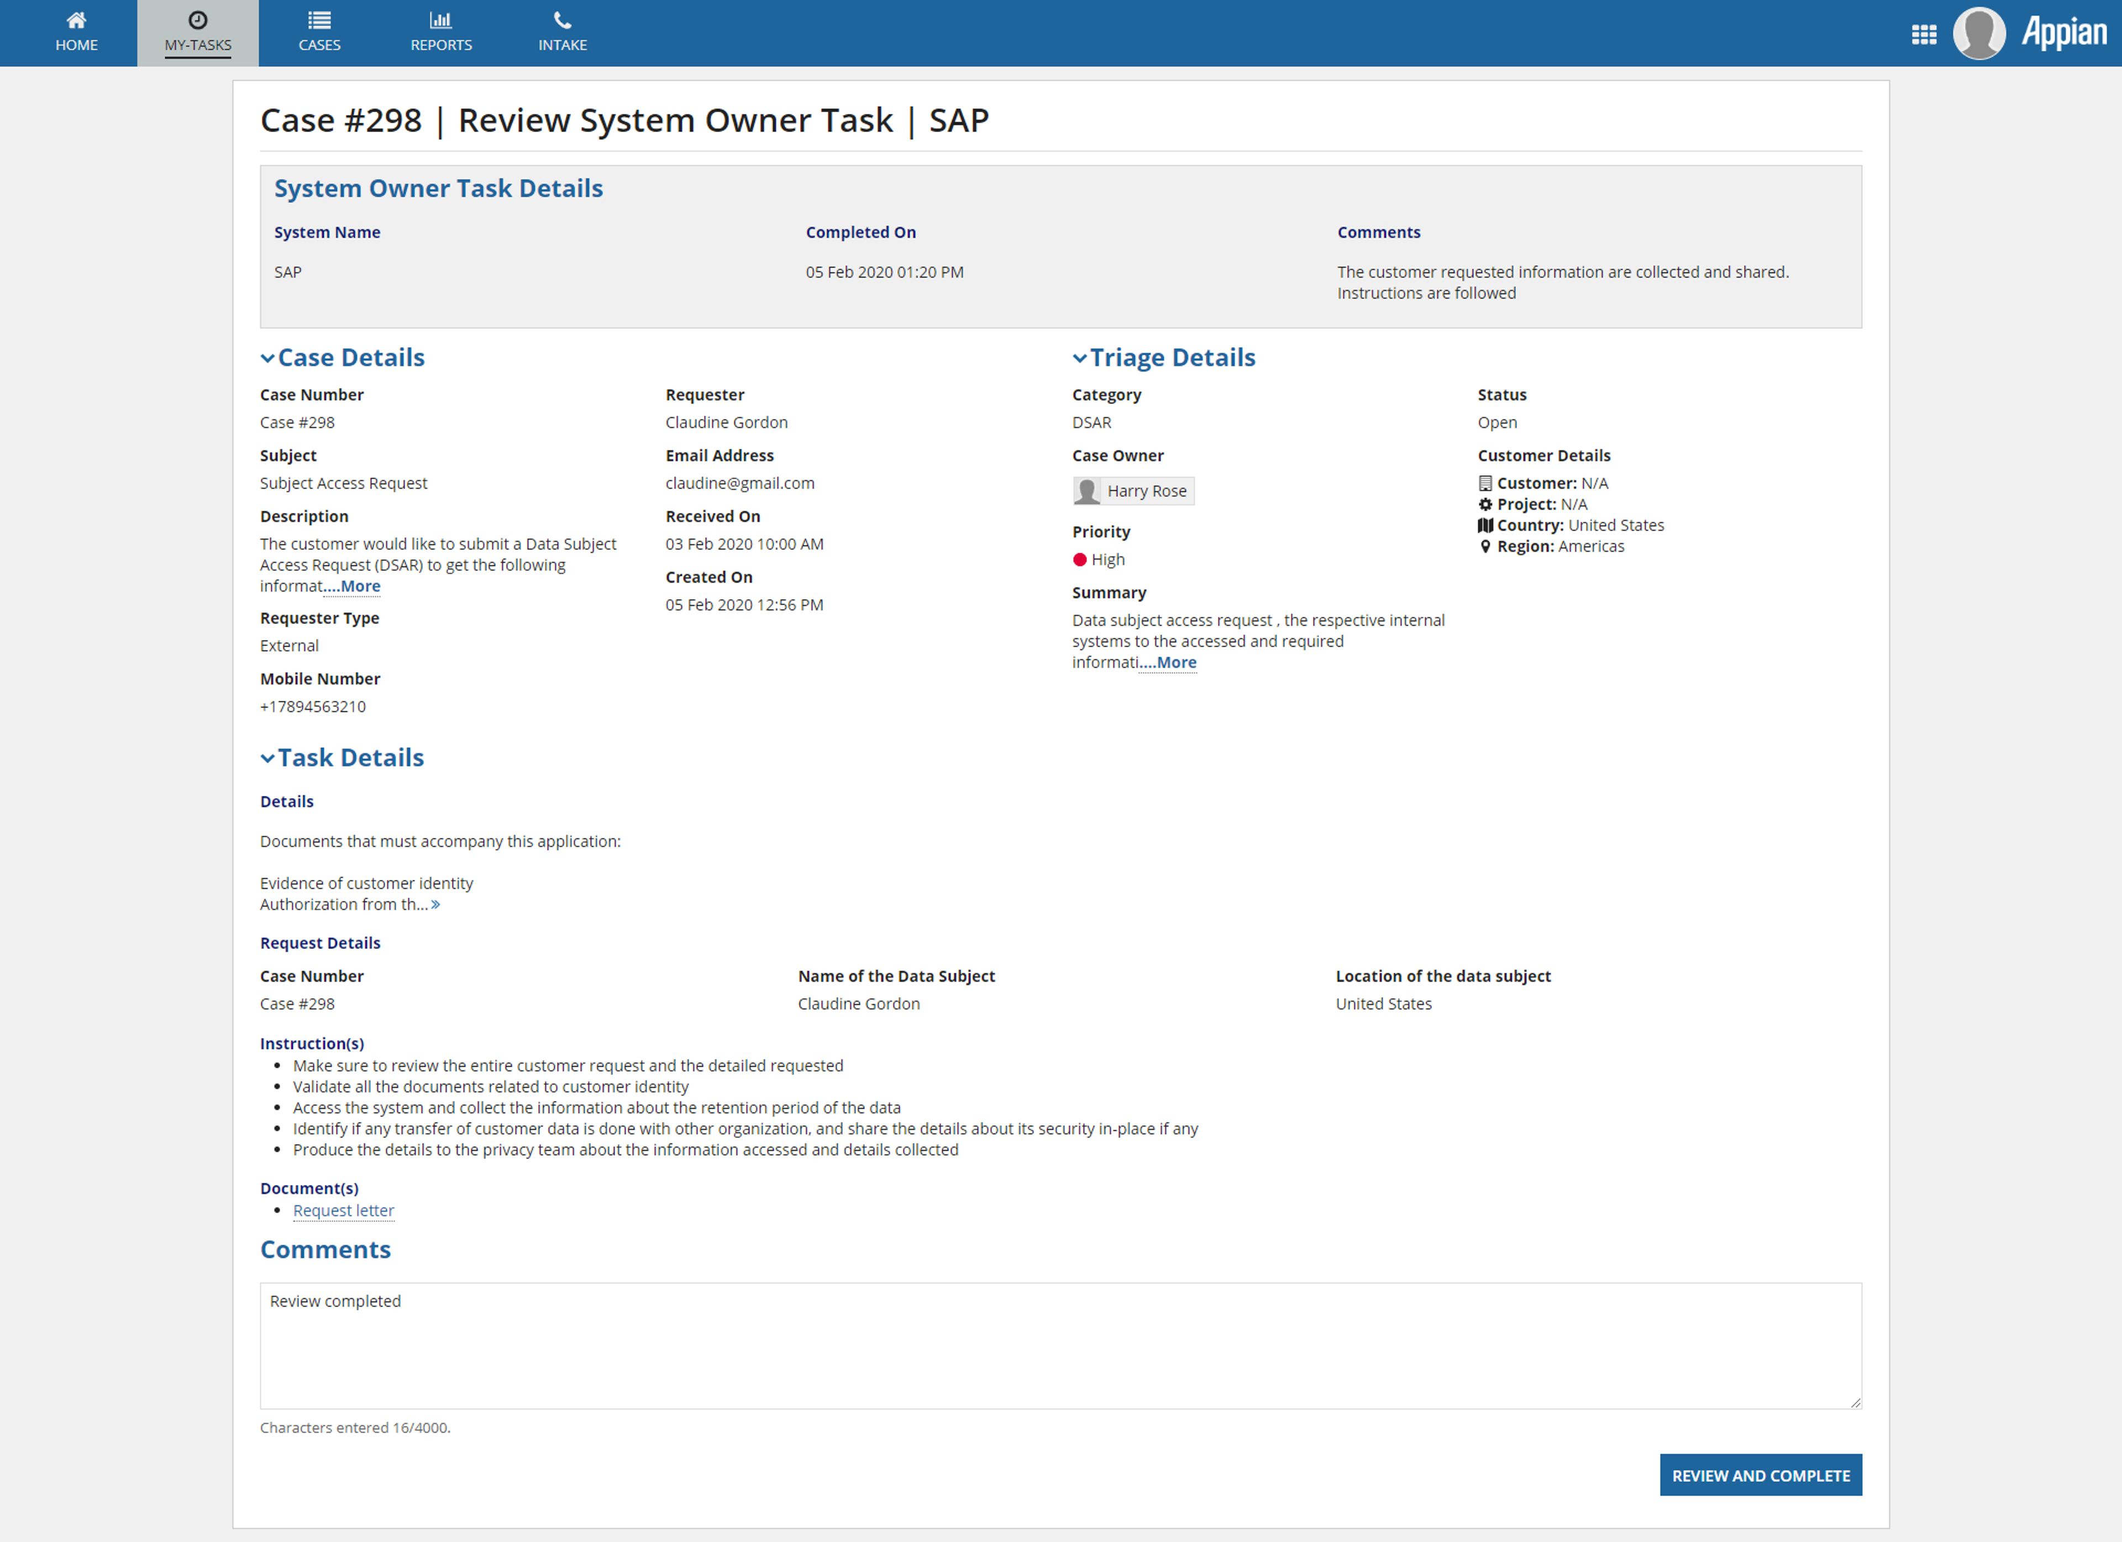Expand task details via double-arrow icon

tap(435, 905)
